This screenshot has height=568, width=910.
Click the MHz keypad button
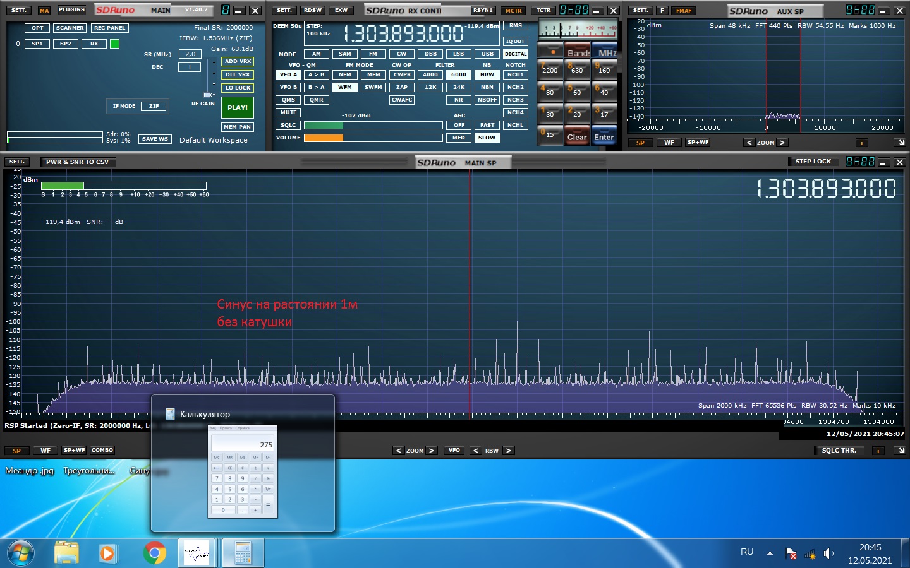pos(604,50)
